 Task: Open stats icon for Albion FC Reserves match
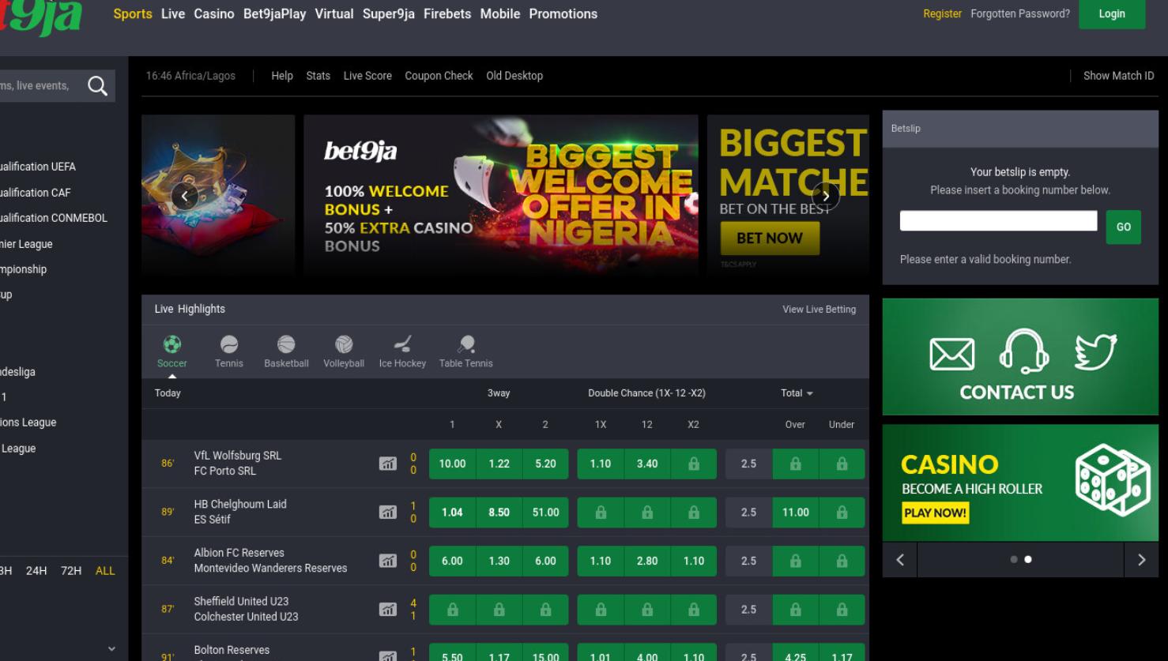[387, 561]
